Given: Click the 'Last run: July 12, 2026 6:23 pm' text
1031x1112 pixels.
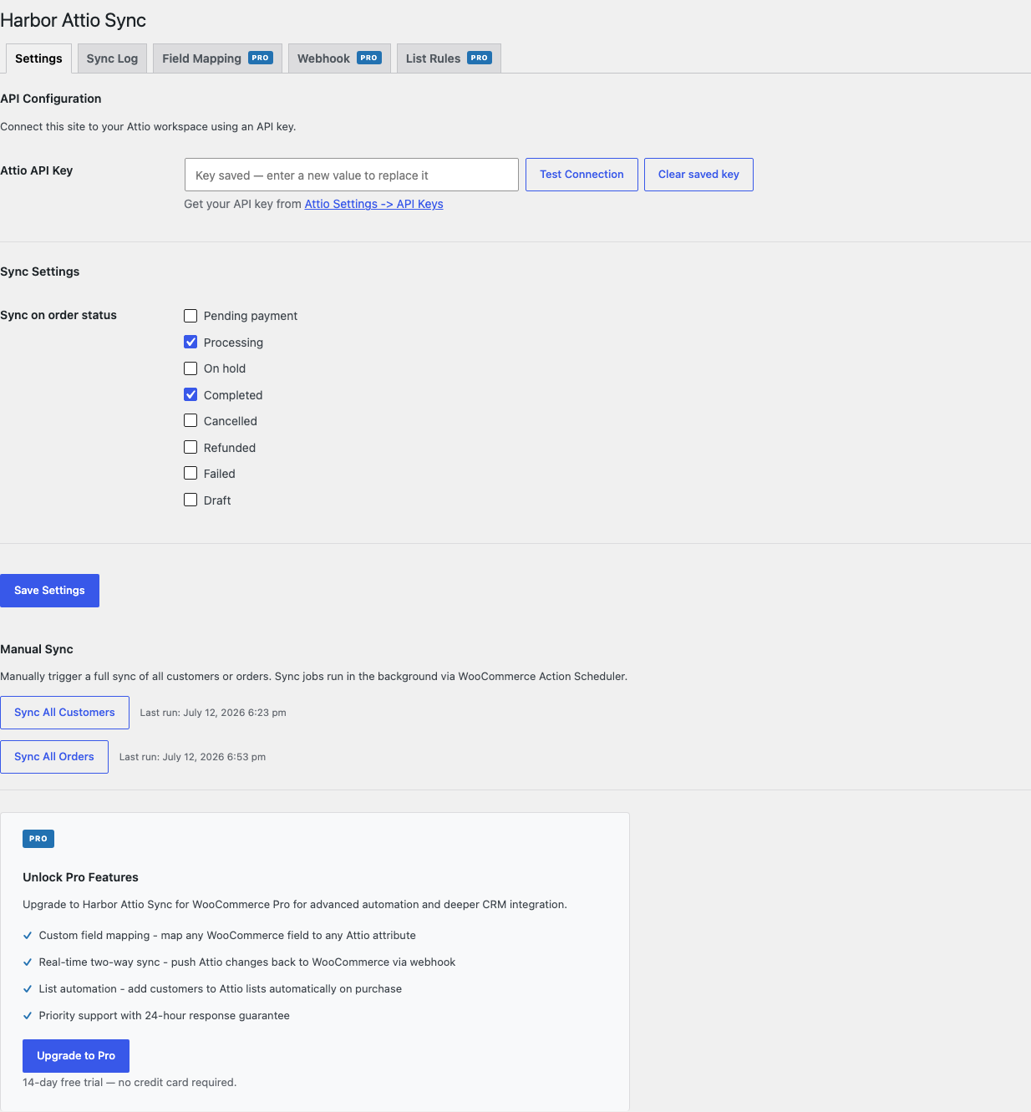Looking at the screenshot, I should [x=213, y=713].
